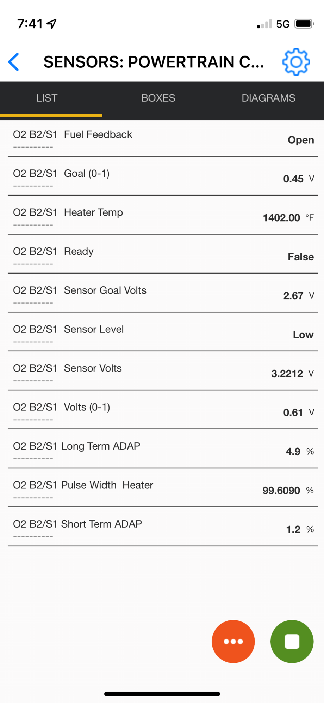This screenshot has width=324, height=703.
Task: Select the LIST tab
Action: pyautogui.click(x=47, y=98)
